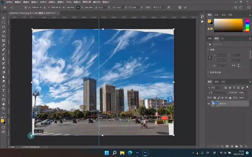The width and height of the screenshot is (252, 157).
Task: Click the foreground color swatch in toolbar
Action: (x=2, y=121)
